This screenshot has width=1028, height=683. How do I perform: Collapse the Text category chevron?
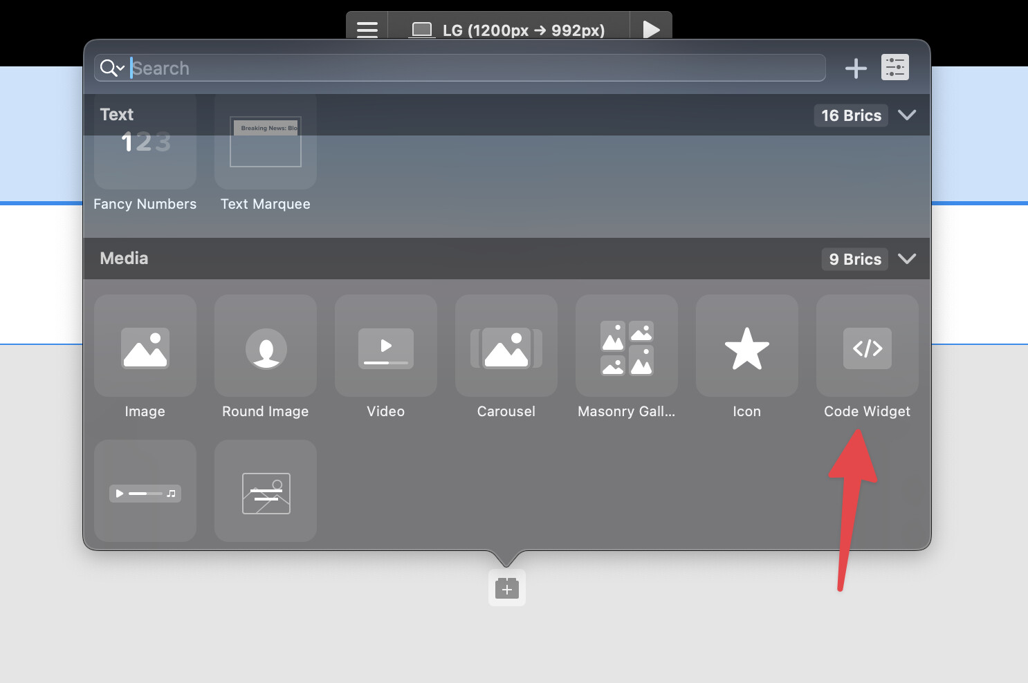tap(907, 115)
